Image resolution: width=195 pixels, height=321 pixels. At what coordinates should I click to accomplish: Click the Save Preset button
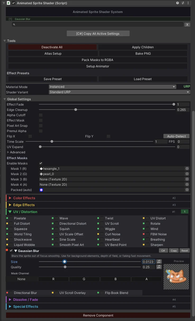pos(53,79)
